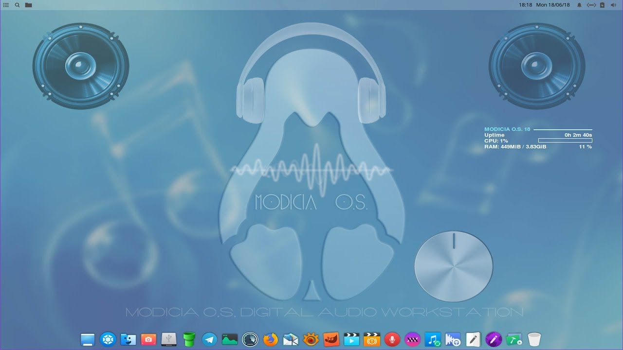623x350 pixels.
Task: Open the speedometer gauge app in dock
Action: tap(250, 339)
